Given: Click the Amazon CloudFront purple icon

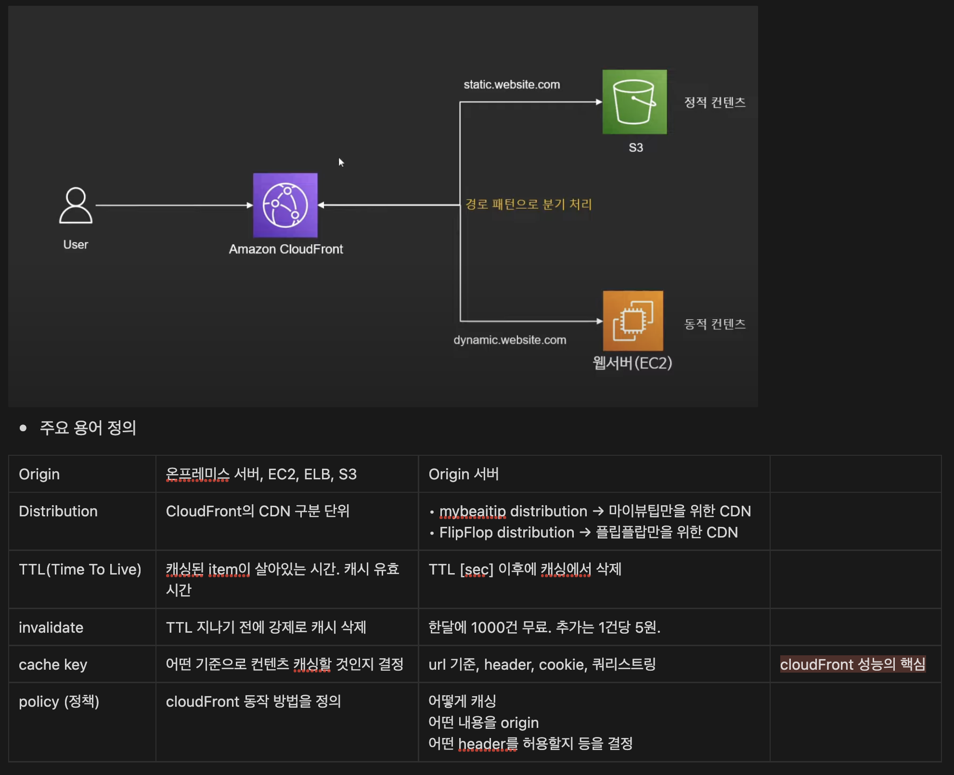Looking at the screenshot, I should click(285, 205).
